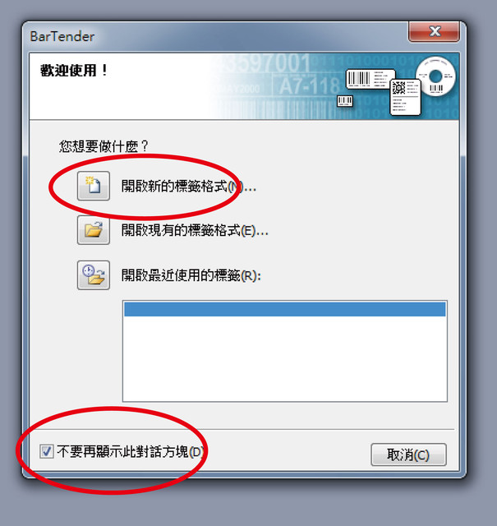Click the QR code label graphic in banner
Image resolution: width=497 pixels, height=526 pixels.
click(406, 97)
